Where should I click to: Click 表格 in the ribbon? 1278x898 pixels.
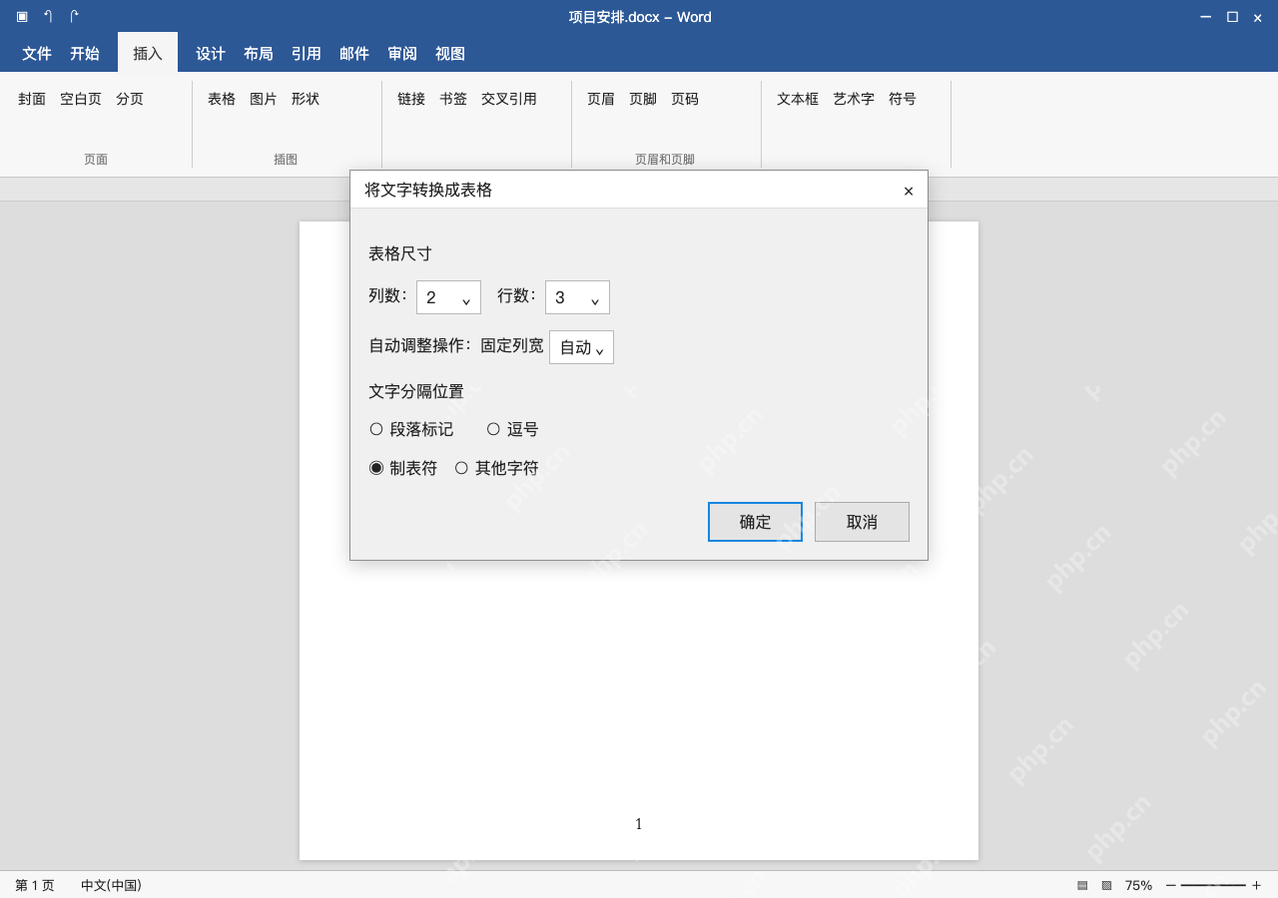(222, 99)
